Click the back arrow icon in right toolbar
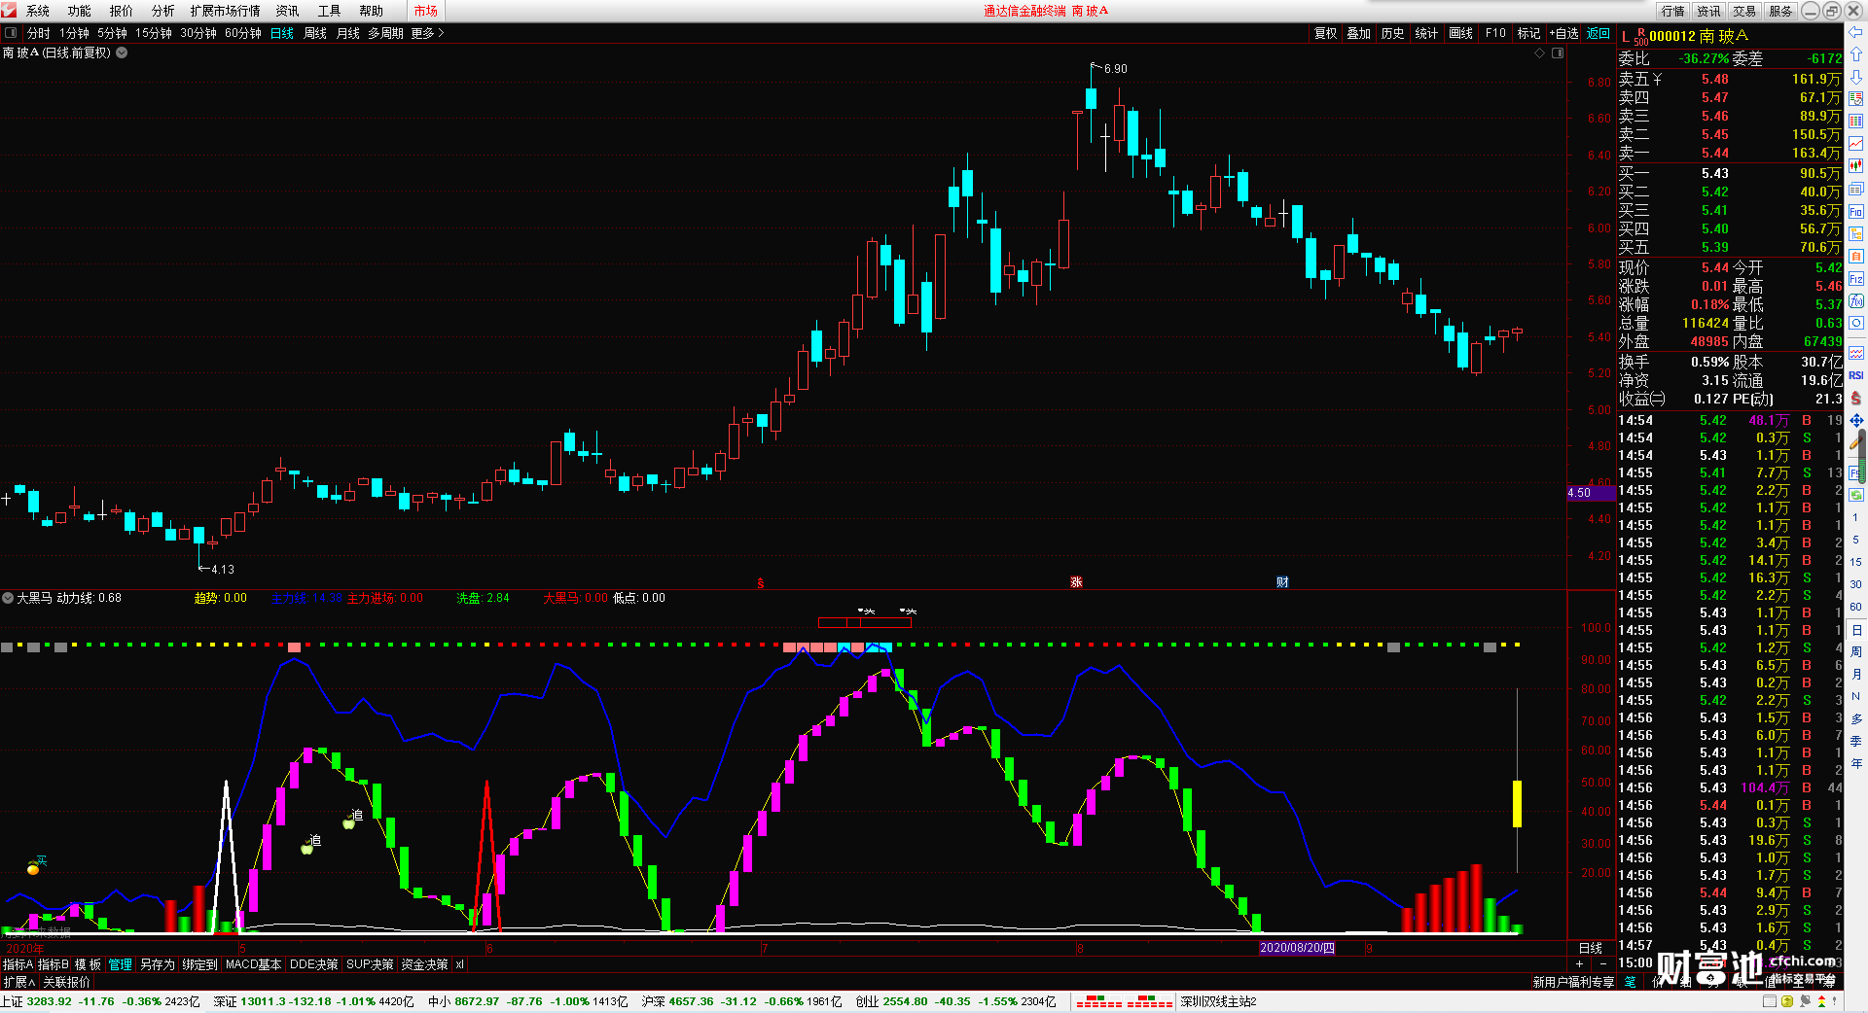Viewport: 1868px width, 1013px height. click(1856, 33)
